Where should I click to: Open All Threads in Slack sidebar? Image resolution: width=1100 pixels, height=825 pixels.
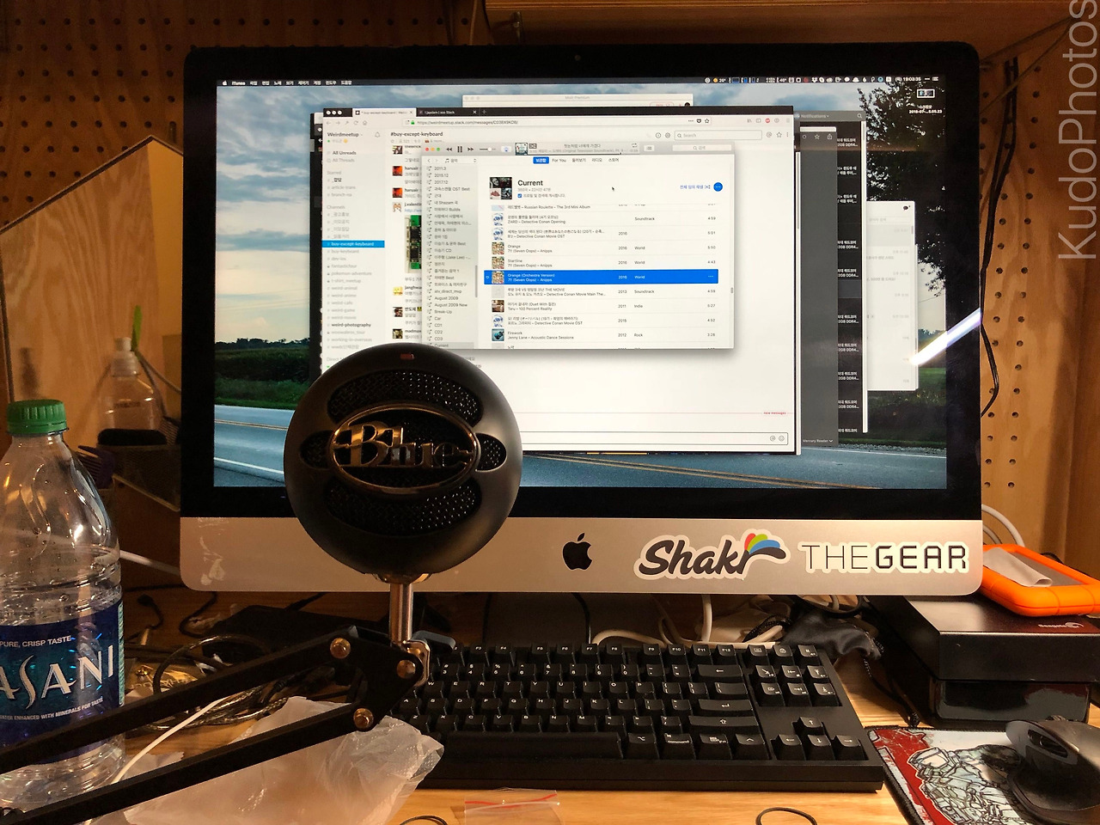click(x=344, y=160)
